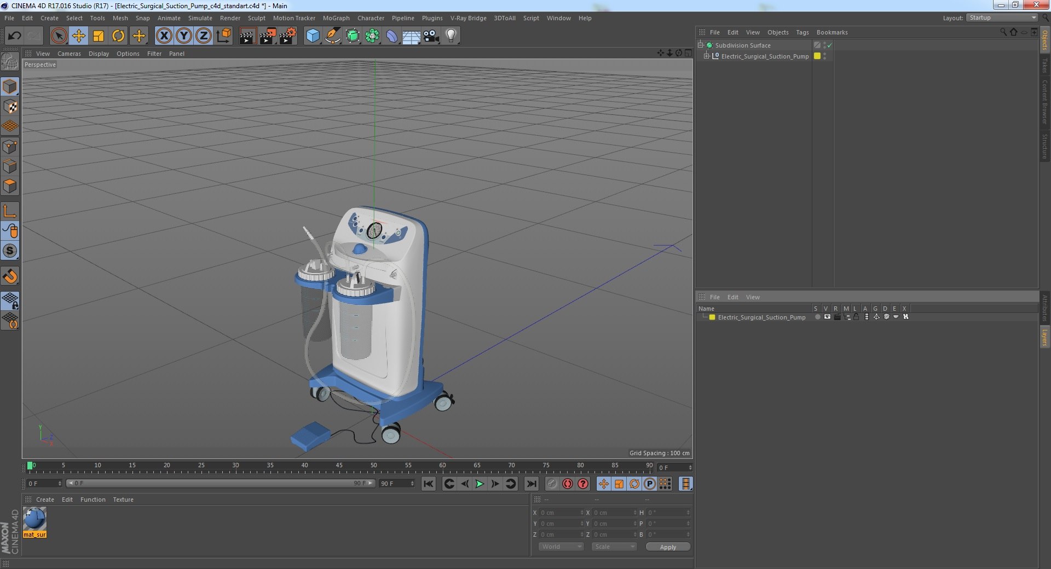Click the preview range slider bar
The width and height of the screenshot is (1051, 569).
coord(220,483)
